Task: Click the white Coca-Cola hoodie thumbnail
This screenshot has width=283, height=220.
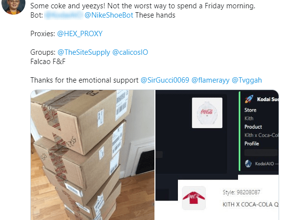Action: point(207,113)
